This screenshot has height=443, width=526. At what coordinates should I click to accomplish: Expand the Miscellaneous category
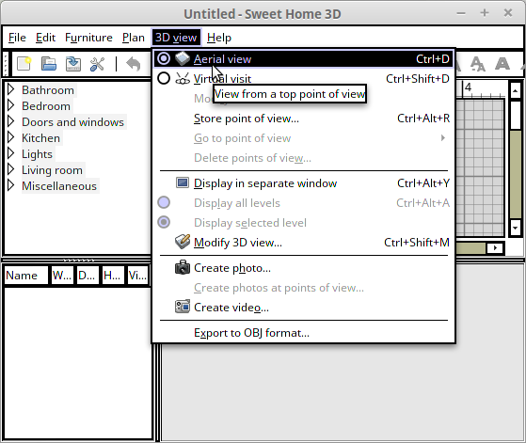click(10, 185)
